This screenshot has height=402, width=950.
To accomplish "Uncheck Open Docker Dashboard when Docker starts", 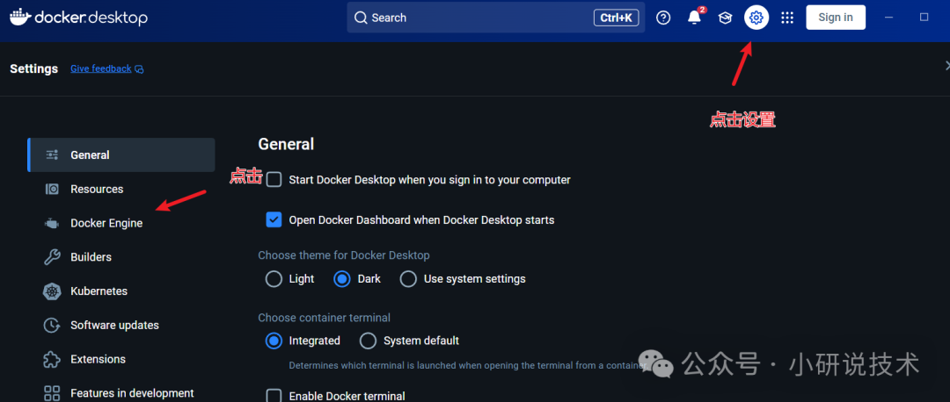I will coord(274,220).
